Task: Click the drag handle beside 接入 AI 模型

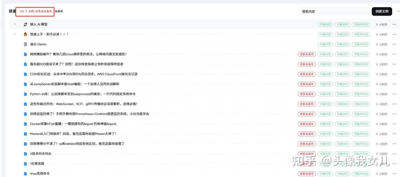Action: pos(15,24)
